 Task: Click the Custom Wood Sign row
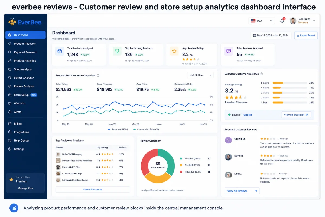93,174
